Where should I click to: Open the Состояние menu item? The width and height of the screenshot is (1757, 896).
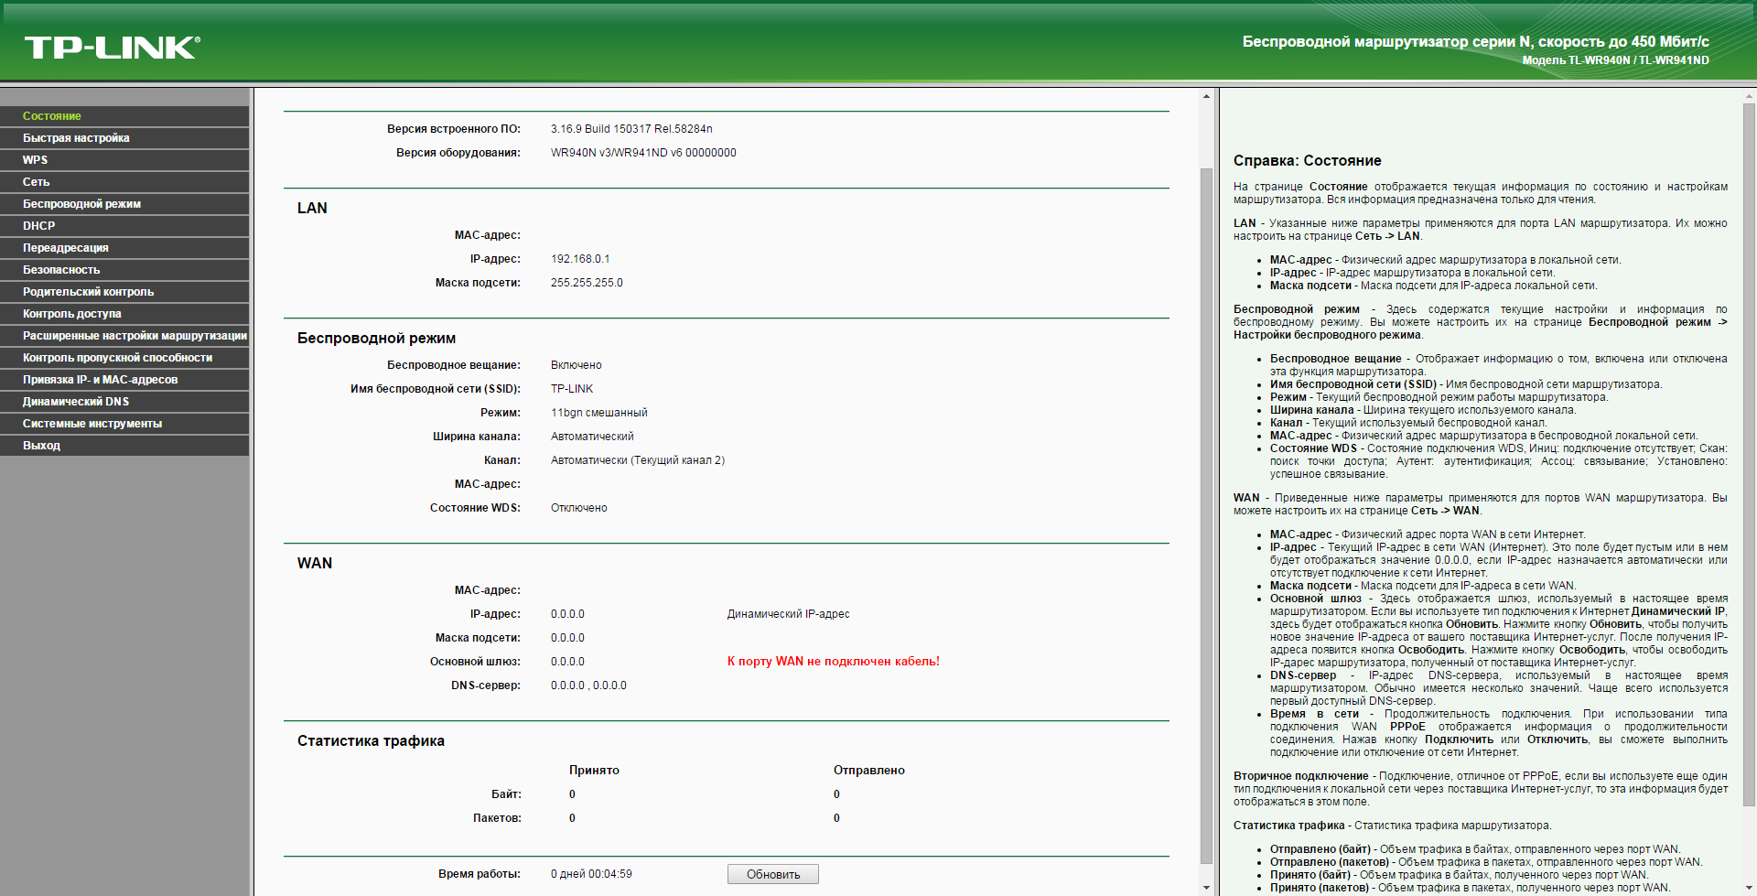click(x=124, y=116)
